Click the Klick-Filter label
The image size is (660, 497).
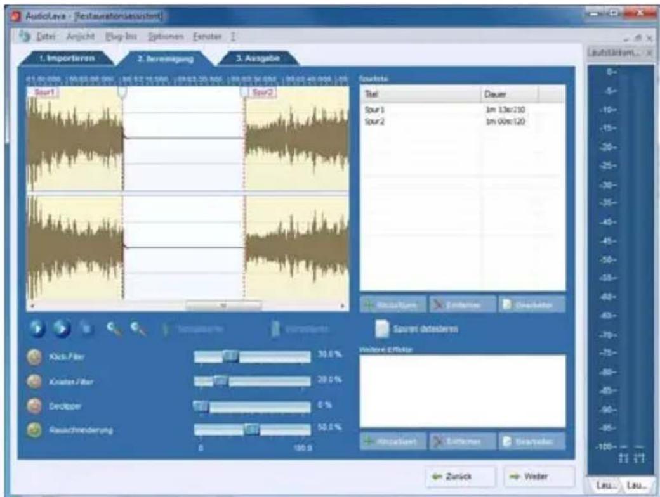point(67,357)
